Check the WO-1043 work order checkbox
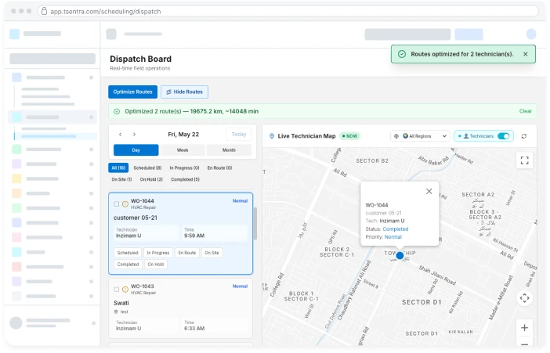The height and width of the screenshot is (353, 550). [117, 289]
